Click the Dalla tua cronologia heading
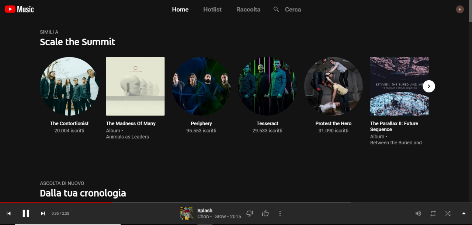 click(83, 193)
